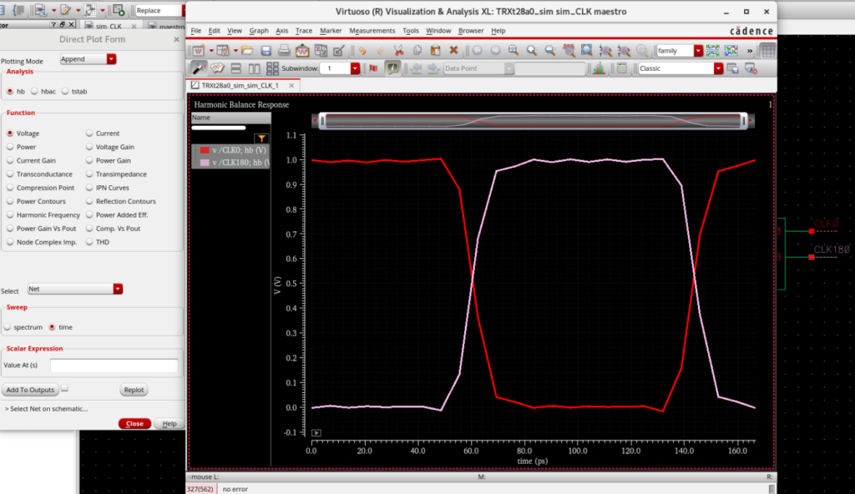Click the trace filter funnel icon
The height and width of the screenshot is (494, 855).
pyautogui.click(x=261, y=139)
